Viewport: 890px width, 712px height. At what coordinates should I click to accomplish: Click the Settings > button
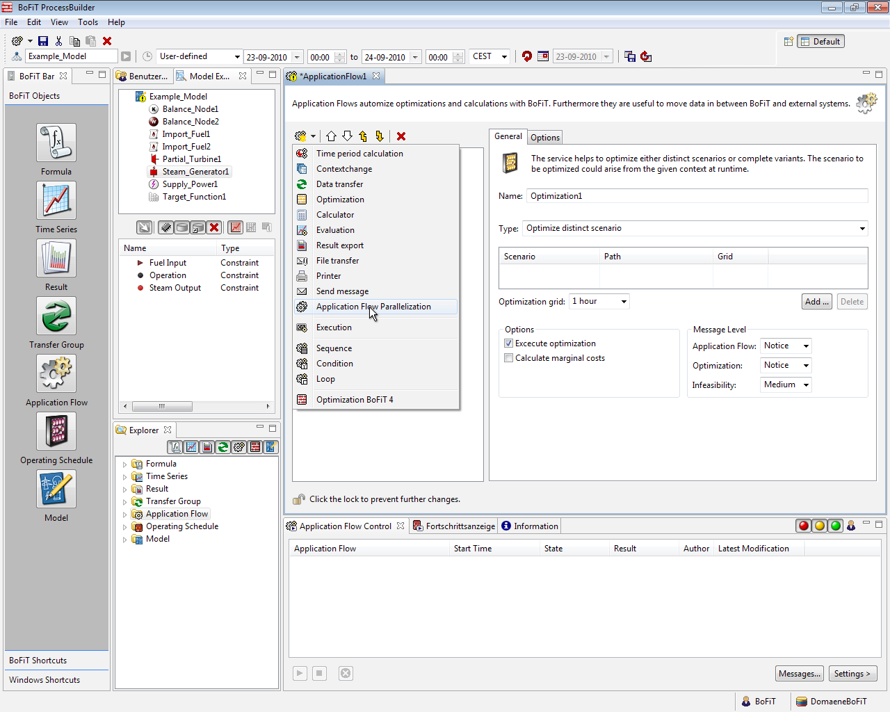(852, 674)
